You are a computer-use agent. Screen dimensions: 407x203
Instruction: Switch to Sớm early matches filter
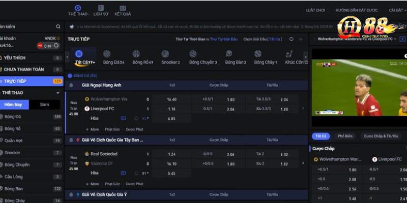point(44,105)
